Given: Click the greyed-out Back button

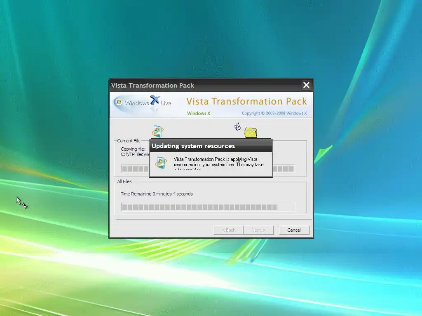Looking at the screenshot, I should [228, 230].
